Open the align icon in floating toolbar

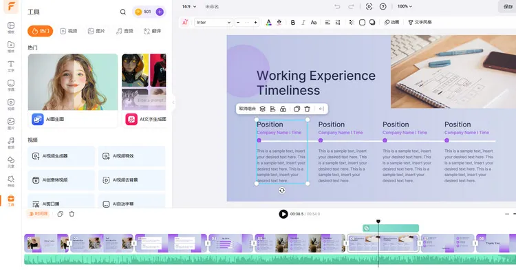click(x=272, y=109)
